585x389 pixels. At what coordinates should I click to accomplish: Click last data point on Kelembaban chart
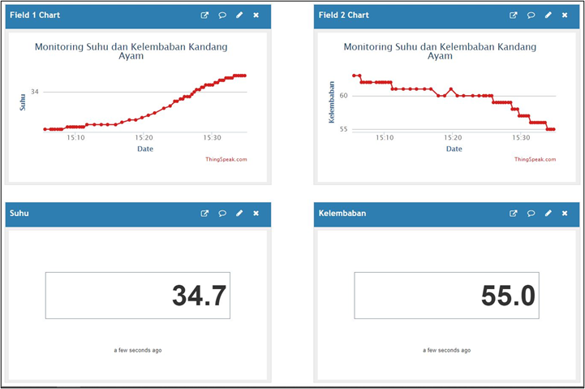tap(553, 129)
